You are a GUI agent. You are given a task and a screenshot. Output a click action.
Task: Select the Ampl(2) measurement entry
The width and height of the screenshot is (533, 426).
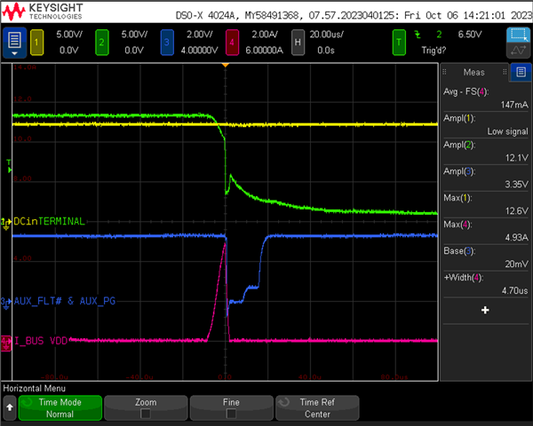tap(485, 151)
